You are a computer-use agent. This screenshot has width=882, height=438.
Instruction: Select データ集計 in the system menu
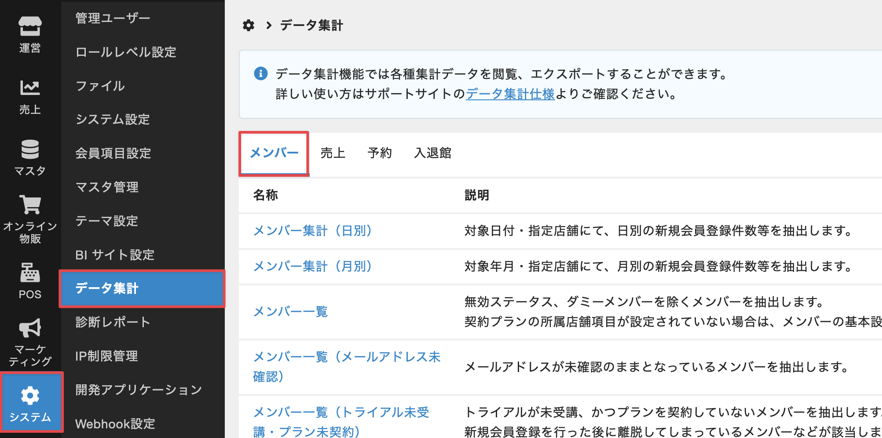142,288
